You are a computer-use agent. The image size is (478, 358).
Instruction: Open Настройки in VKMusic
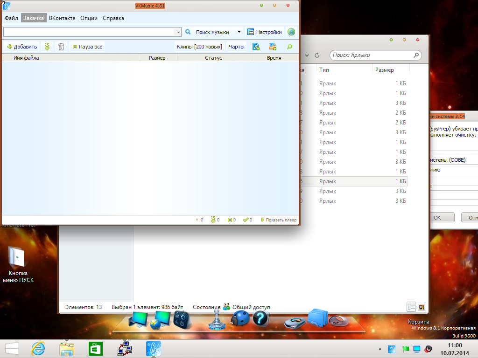(264, 32)
